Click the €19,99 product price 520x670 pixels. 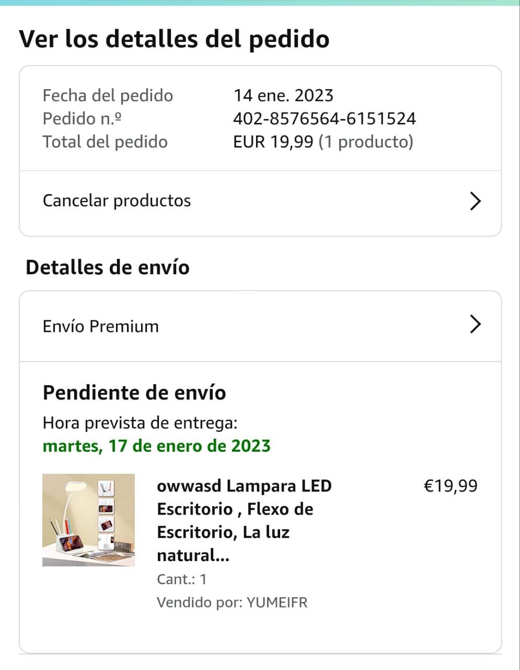coord(450,486)
